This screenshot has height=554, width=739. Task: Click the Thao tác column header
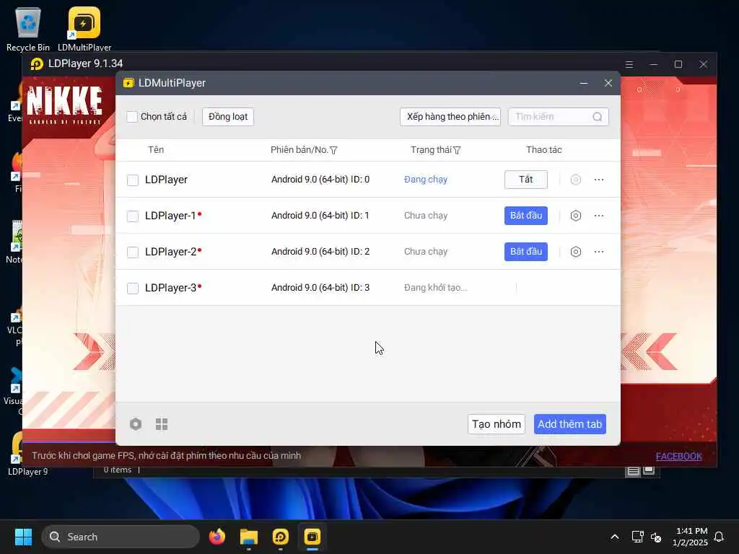544,150
